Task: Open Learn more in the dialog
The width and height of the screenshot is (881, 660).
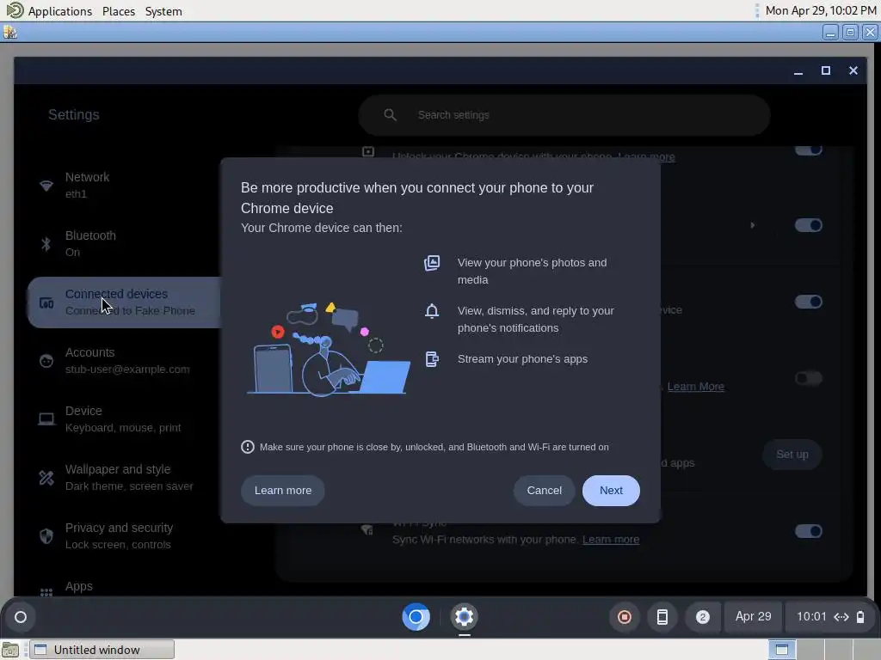Action: click(x=282, y=491)
